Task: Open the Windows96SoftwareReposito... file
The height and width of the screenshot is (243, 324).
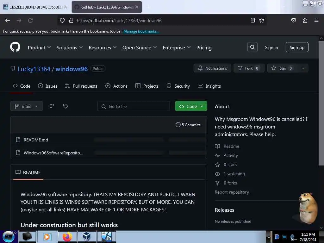Action: click(53, 153)
